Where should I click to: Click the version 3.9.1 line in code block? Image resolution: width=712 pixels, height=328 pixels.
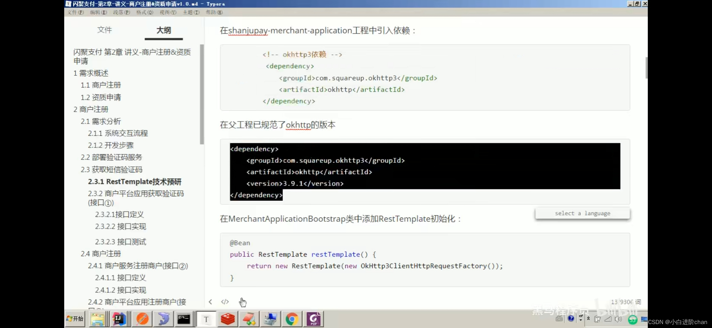[x=295, y=183]
